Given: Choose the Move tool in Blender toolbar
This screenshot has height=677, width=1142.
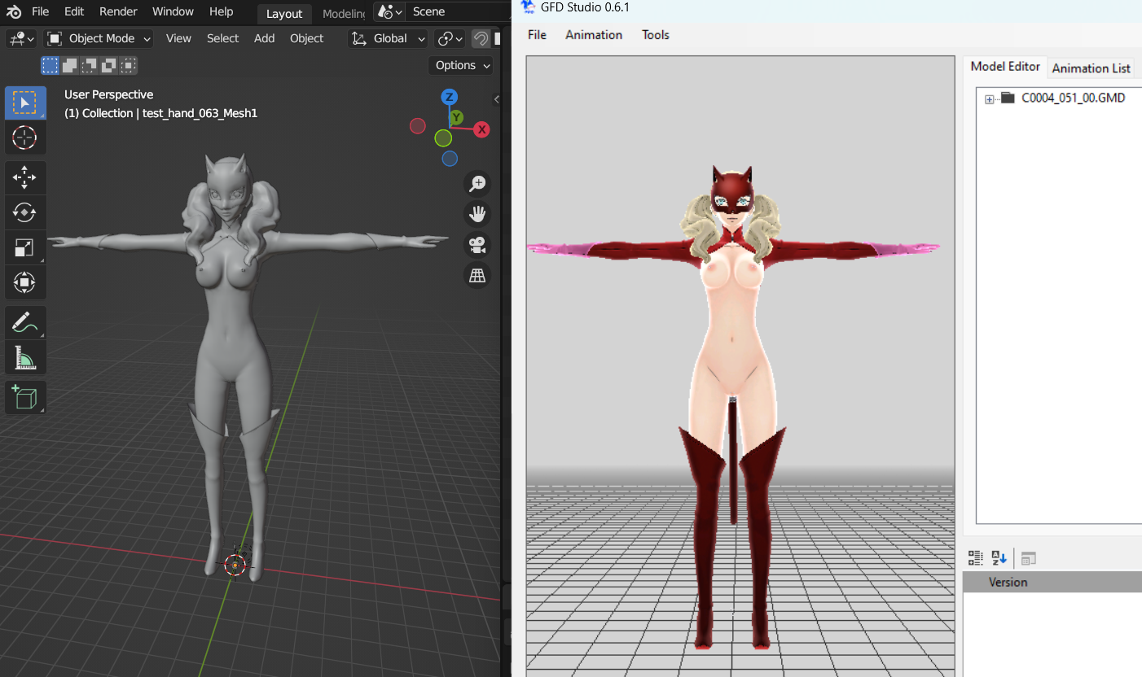Looking at the screenshot, I should [25, 177].
